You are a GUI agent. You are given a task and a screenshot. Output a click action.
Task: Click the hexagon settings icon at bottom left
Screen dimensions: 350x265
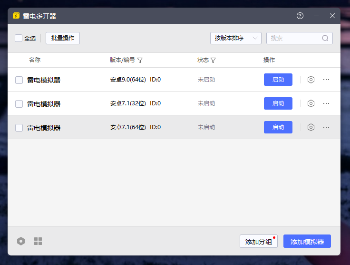(x=21, y=241)
